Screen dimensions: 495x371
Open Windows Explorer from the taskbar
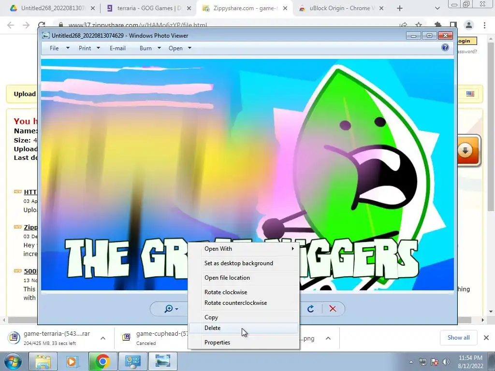[43, 361]
